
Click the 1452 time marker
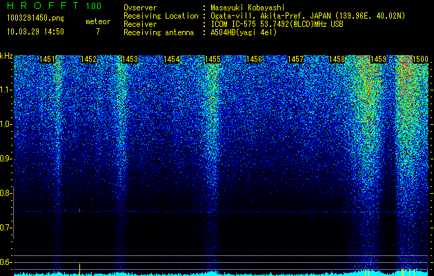point(88,59)
